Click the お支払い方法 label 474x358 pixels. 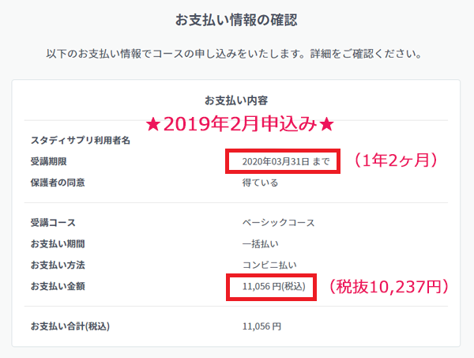click(x=58, y=266)
